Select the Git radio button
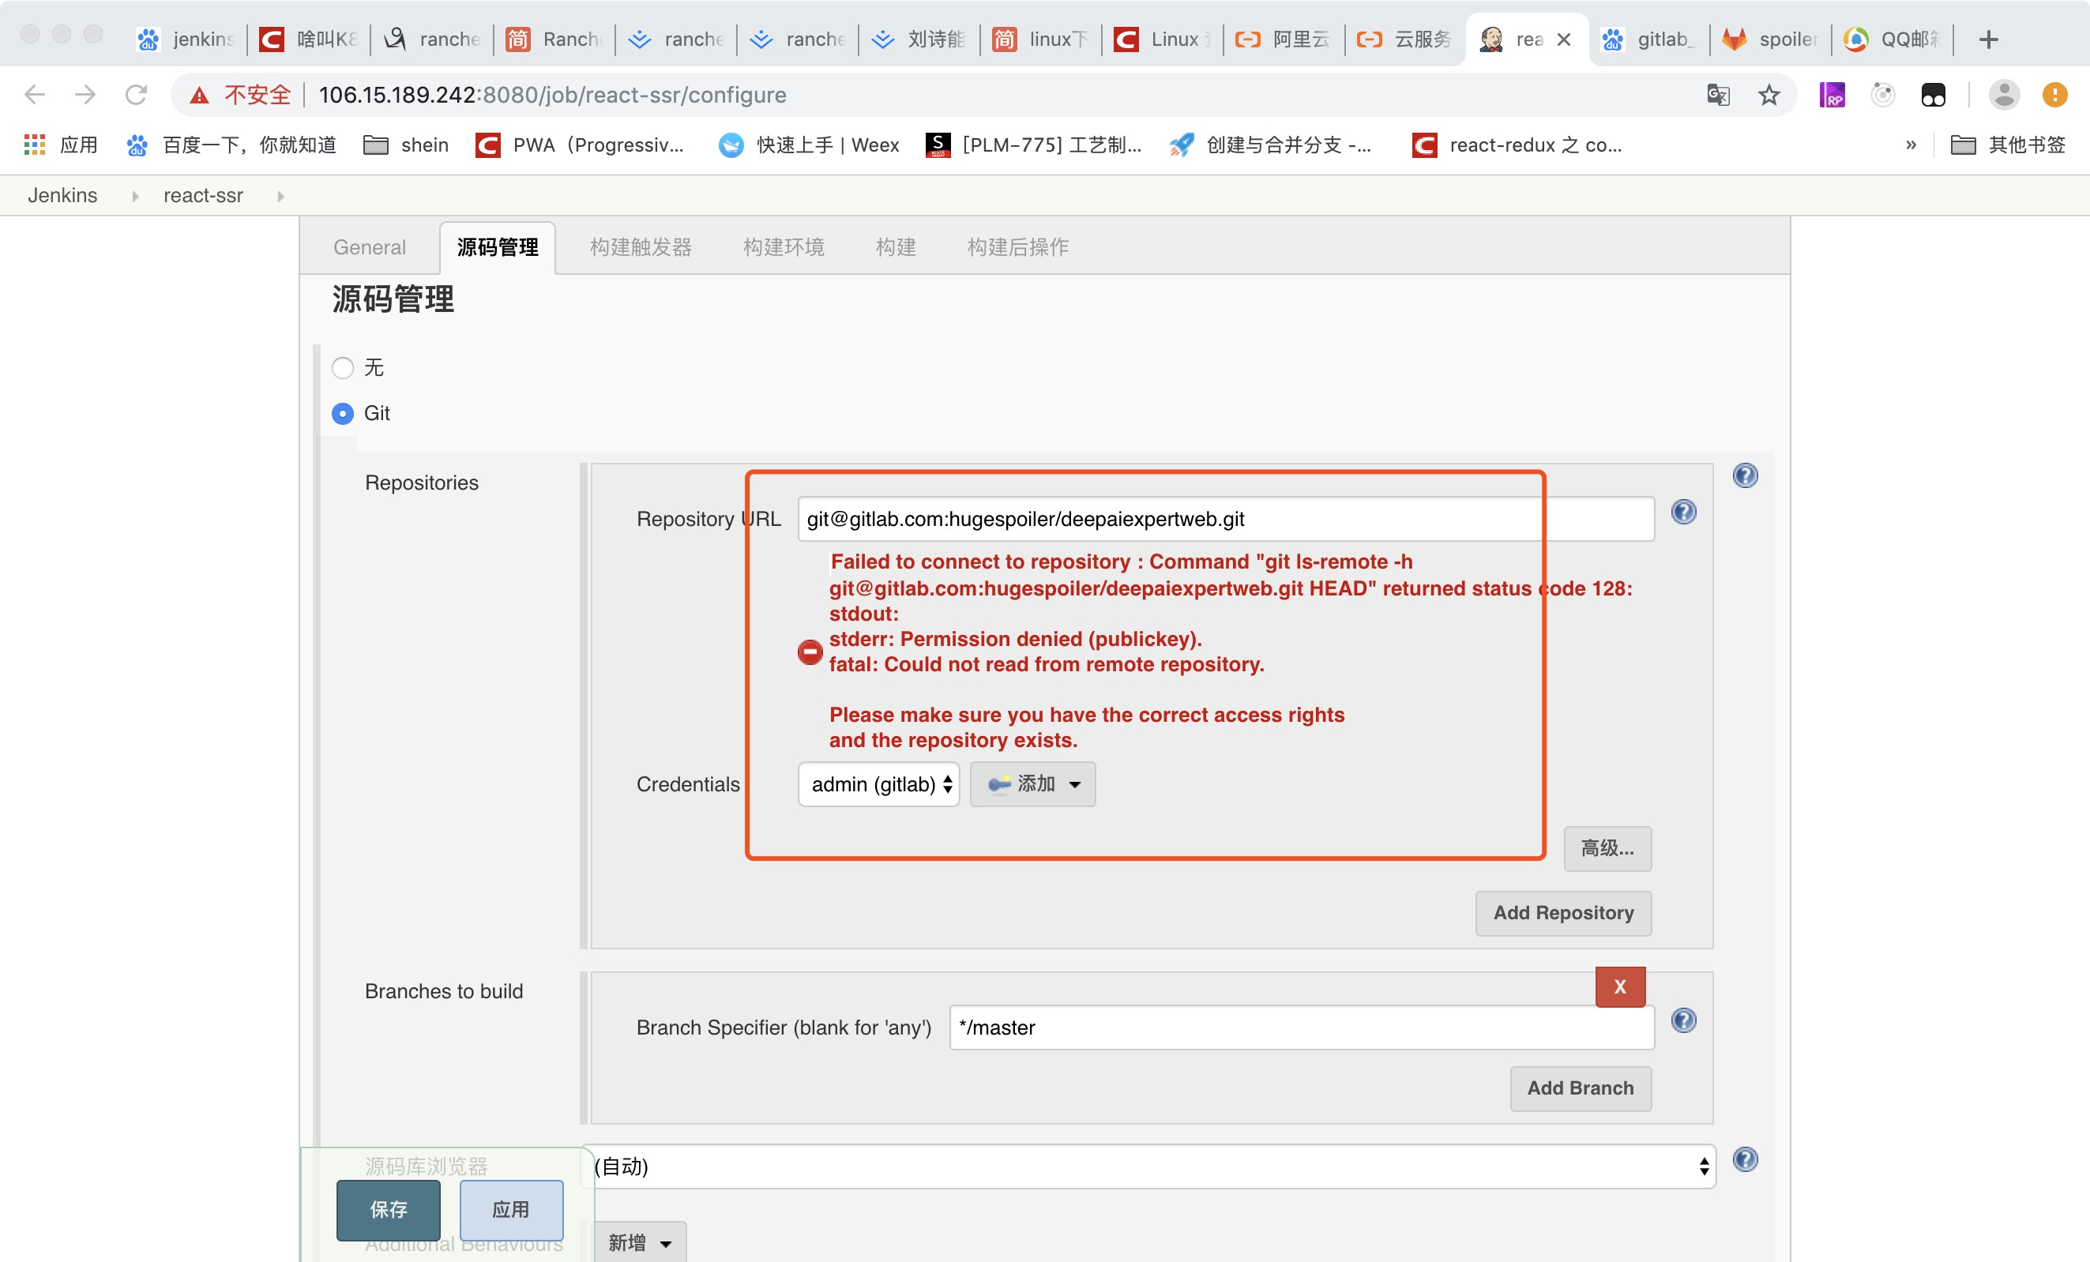 (343, 414)
